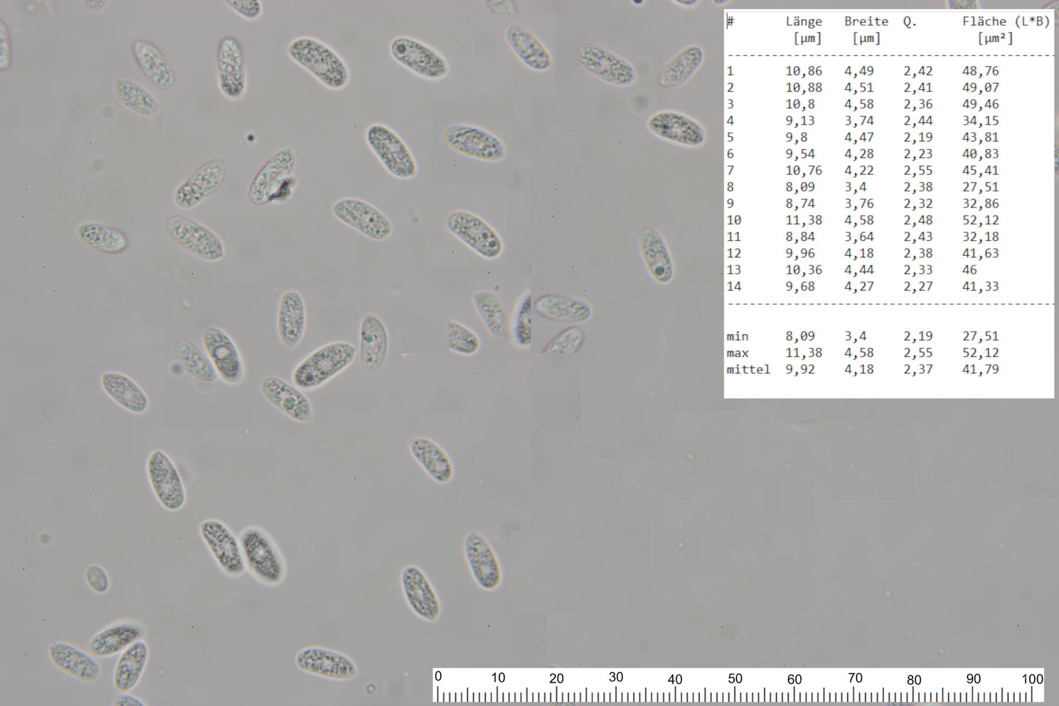This screenshot has width=1059, height=706.
Task: Click the Fläche (L*B) column header
Action: click(1005, 22)
